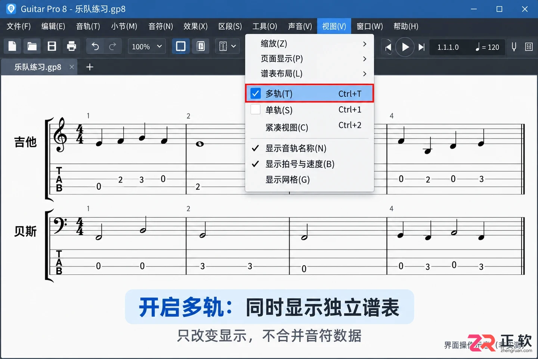Open a file with the folder icon
538x359 pixels.
coord(32,46)
